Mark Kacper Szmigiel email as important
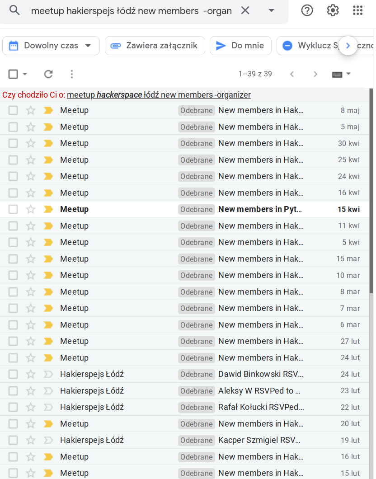This screenshot has height=479, width=376. coord(48,440)
